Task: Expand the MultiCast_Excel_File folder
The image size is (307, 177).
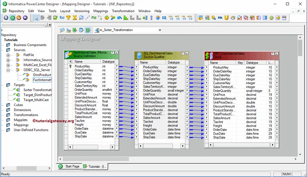Action: (x=8, y=65)
